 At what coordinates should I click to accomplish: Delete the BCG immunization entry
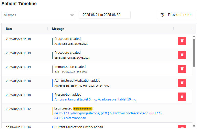coord(182,69)
